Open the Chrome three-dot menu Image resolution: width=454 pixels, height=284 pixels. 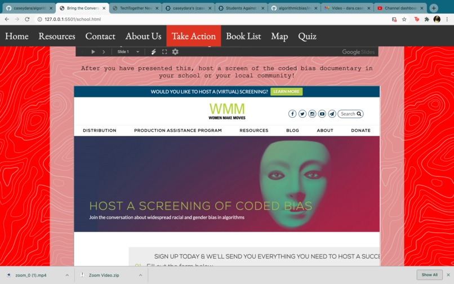point(447,19)
